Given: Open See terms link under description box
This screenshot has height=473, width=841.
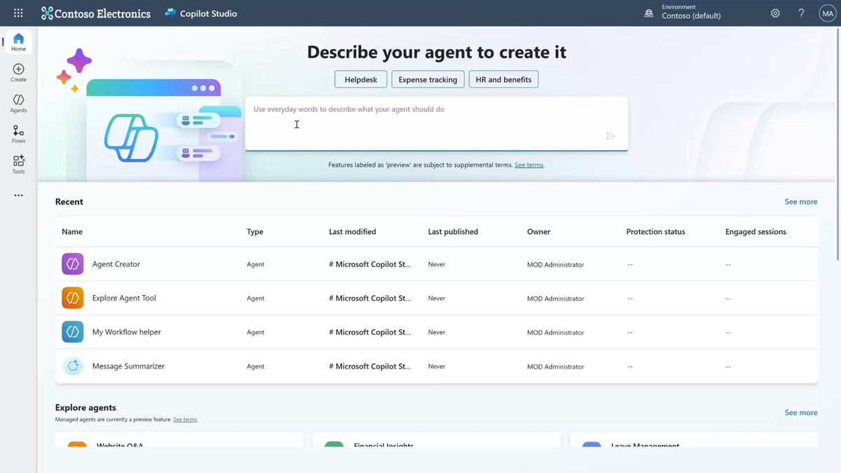Looking at the screenshot, I should 529,165.
